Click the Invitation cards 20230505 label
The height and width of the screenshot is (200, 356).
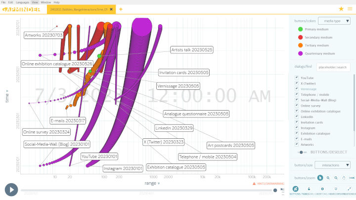tap(183, 73)
